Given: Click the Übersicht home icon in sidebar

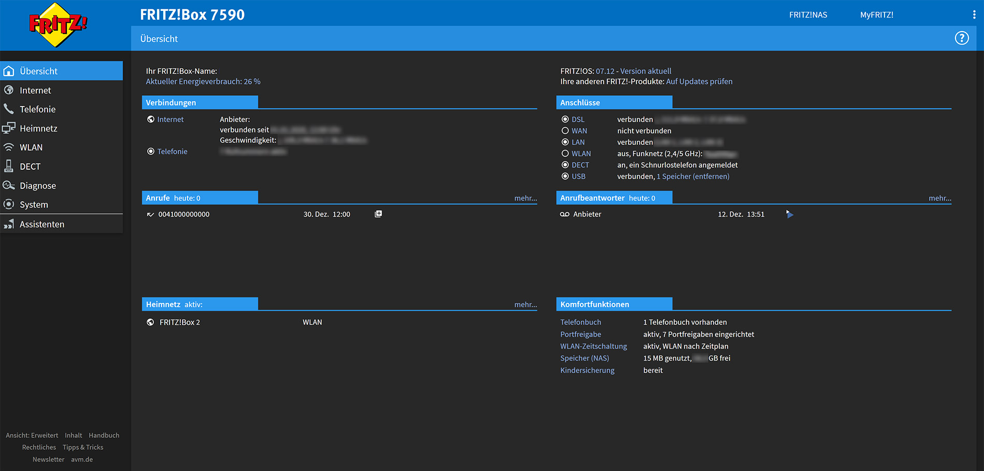Looking at the screenshot, I should pos(9,71).
